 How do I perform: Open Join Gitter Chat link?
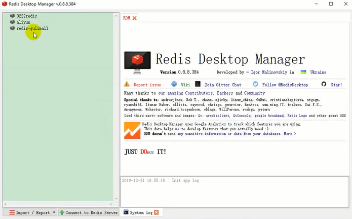point(223,85)
